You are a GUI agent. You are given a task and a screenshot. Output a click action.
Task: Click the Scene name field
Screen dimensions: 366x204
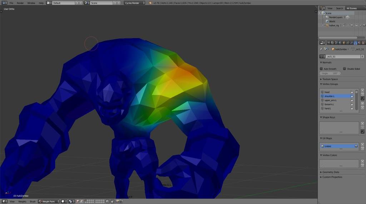click(x=102, y=3)
